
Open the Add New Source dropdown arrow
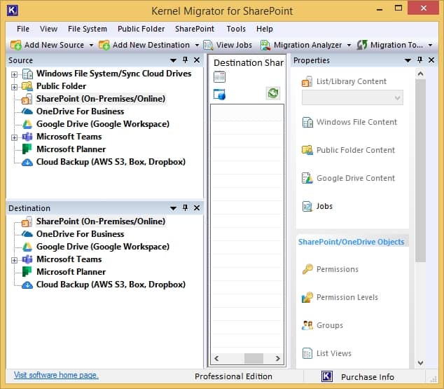pyautogui.click(x=91, y=45)
